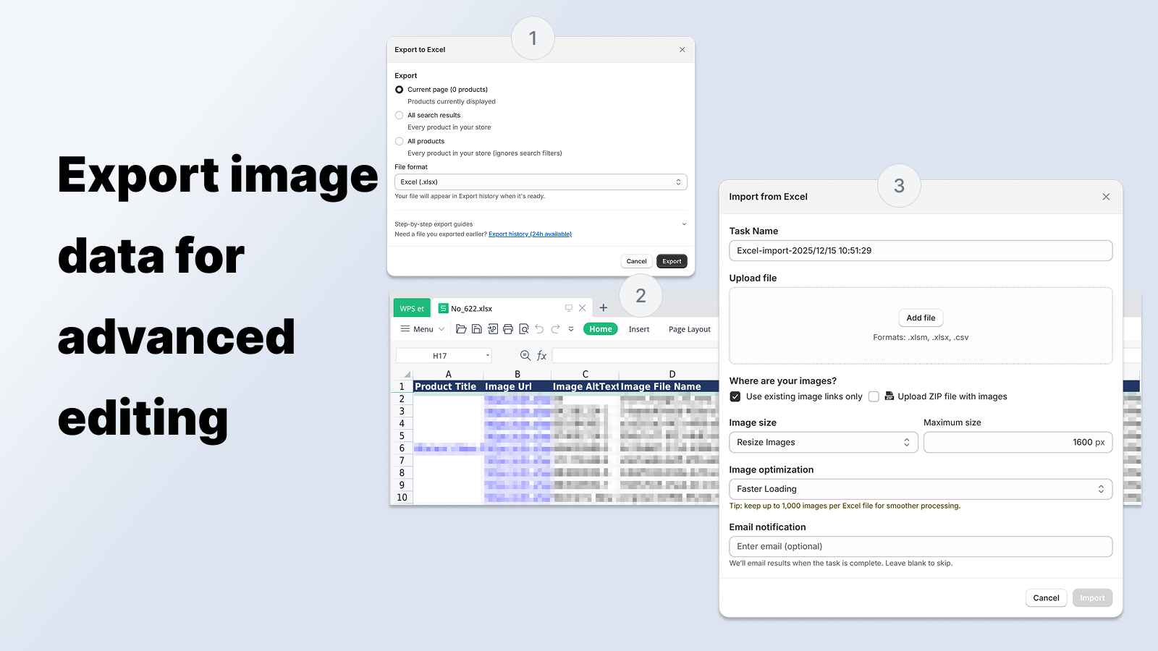Click the Redo arrow in WPS toolbar
This screenshot has height=651, width=1158.
pos(555,329)
